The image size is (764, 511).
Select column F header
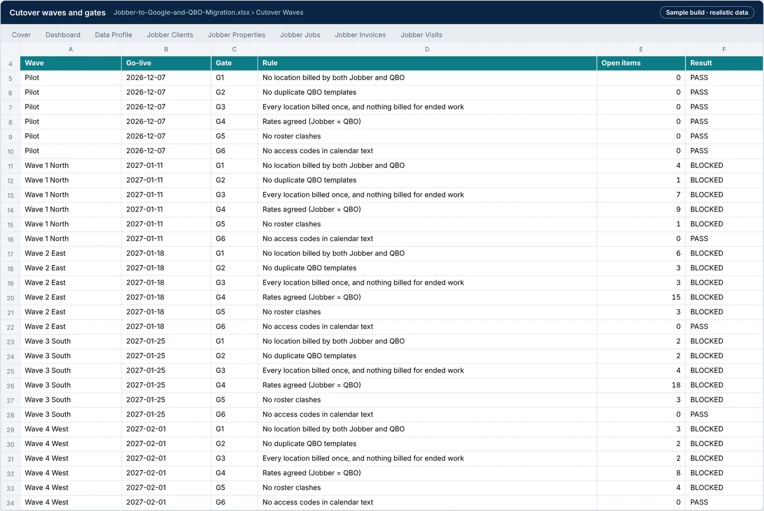click(x=724, y=49)
